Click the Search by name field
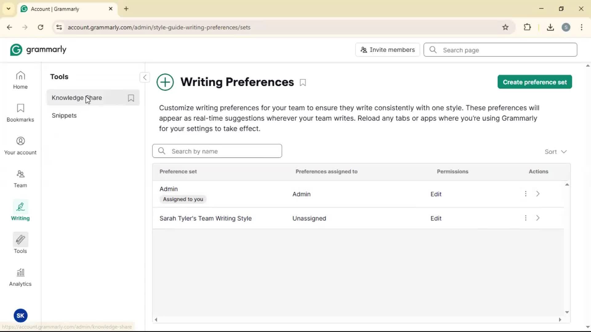The height and width of the screenshot is (332, 591). [x=217, y=151]
